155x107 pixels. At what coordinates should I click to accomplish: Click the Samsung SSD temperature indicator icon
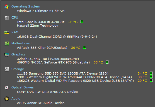(x=151, y=73)
